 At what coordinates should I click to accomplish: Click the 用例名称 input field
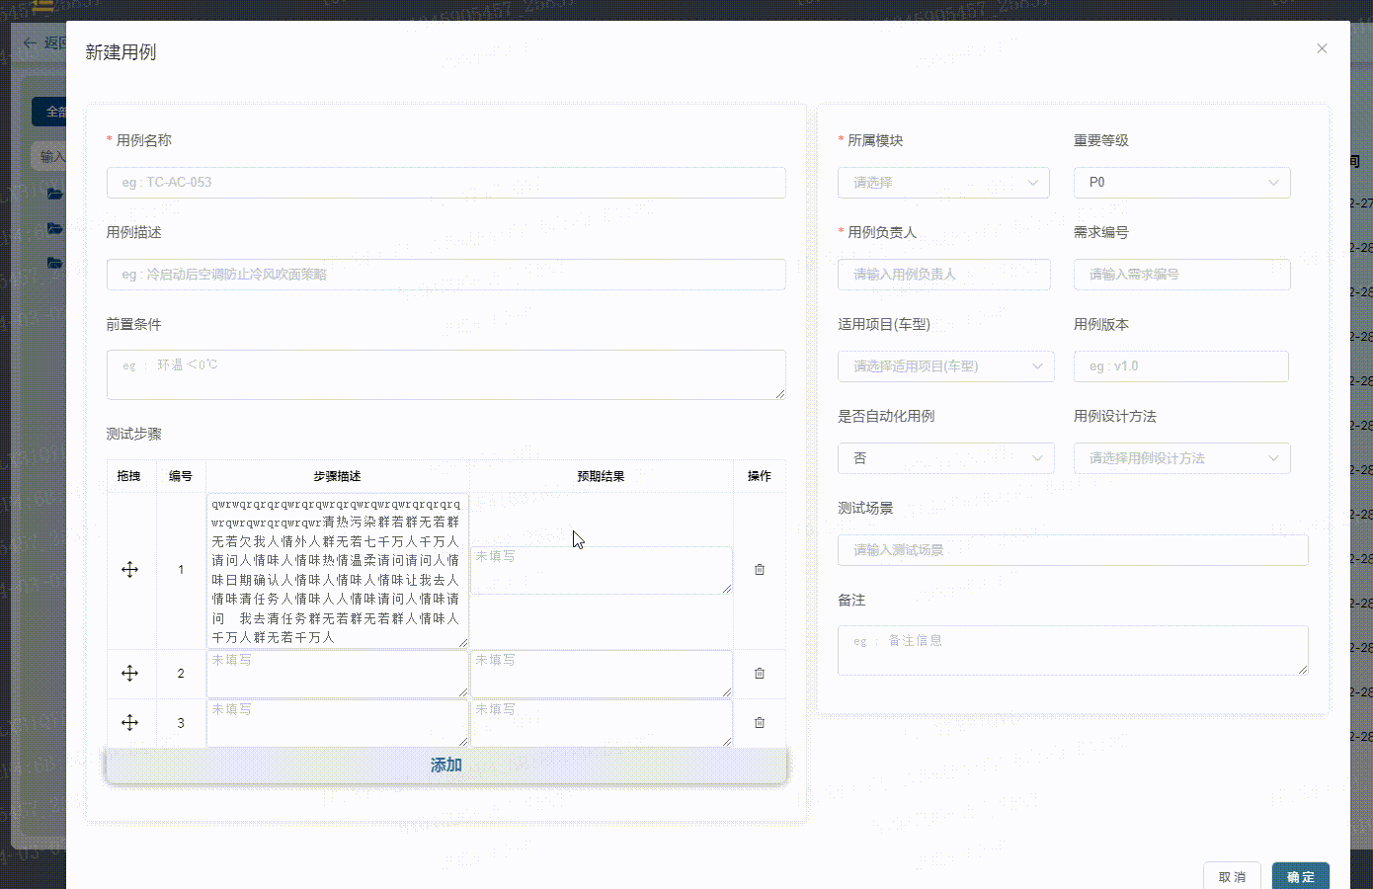click(x=445, y=182)
